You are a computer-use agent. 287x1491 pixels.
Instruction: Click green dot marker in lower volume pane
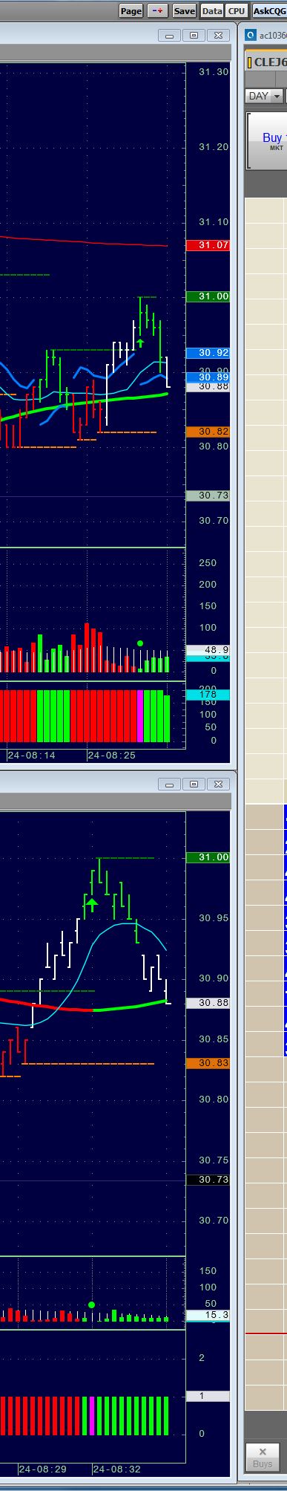tap(92, 1305)
